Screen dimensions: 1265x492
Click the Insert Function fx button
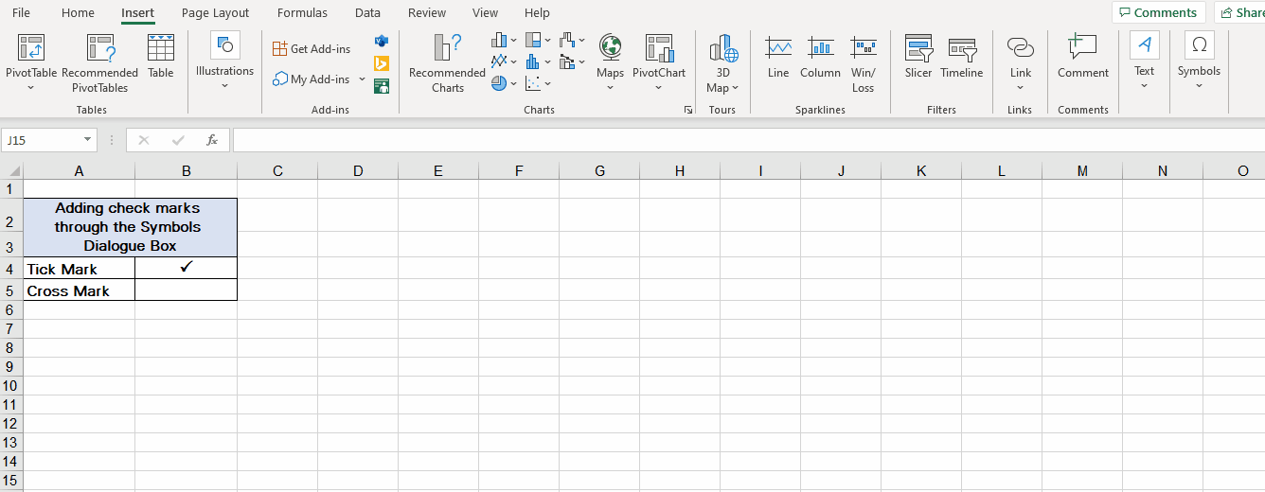coord(212,140)
